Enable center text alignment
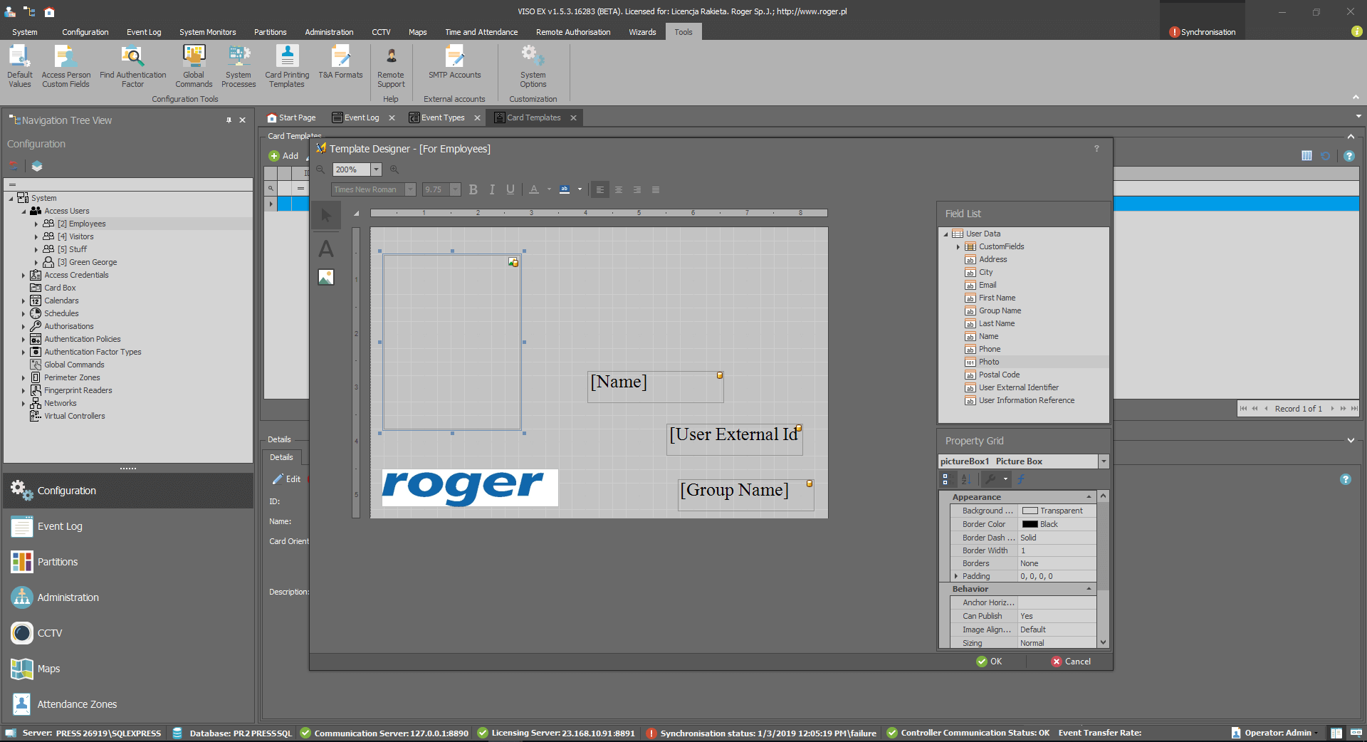1367x742 pixels. (x=619, y=189)
